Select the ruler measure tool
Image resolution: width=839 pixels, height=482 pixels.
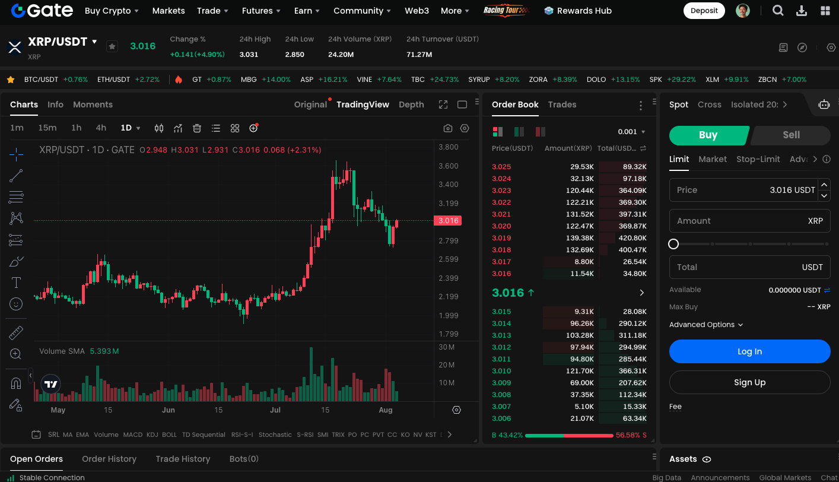(x=16, y=333)
